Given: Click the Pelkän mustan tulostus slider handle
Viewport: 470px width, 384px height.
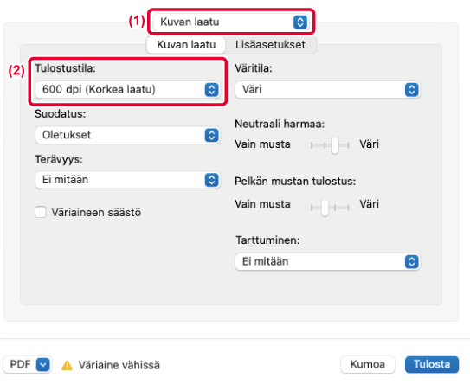Looking at the screenshot, I should pyautogui.click(x=325, y=208).
